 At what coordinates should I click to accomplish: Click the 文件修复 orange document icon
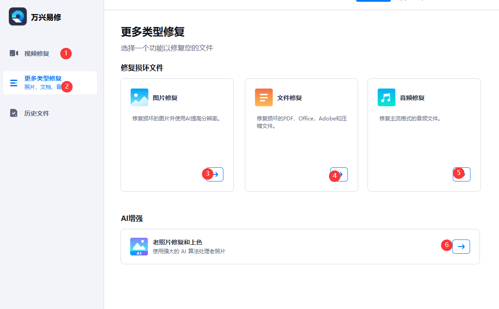coord(263,97)
